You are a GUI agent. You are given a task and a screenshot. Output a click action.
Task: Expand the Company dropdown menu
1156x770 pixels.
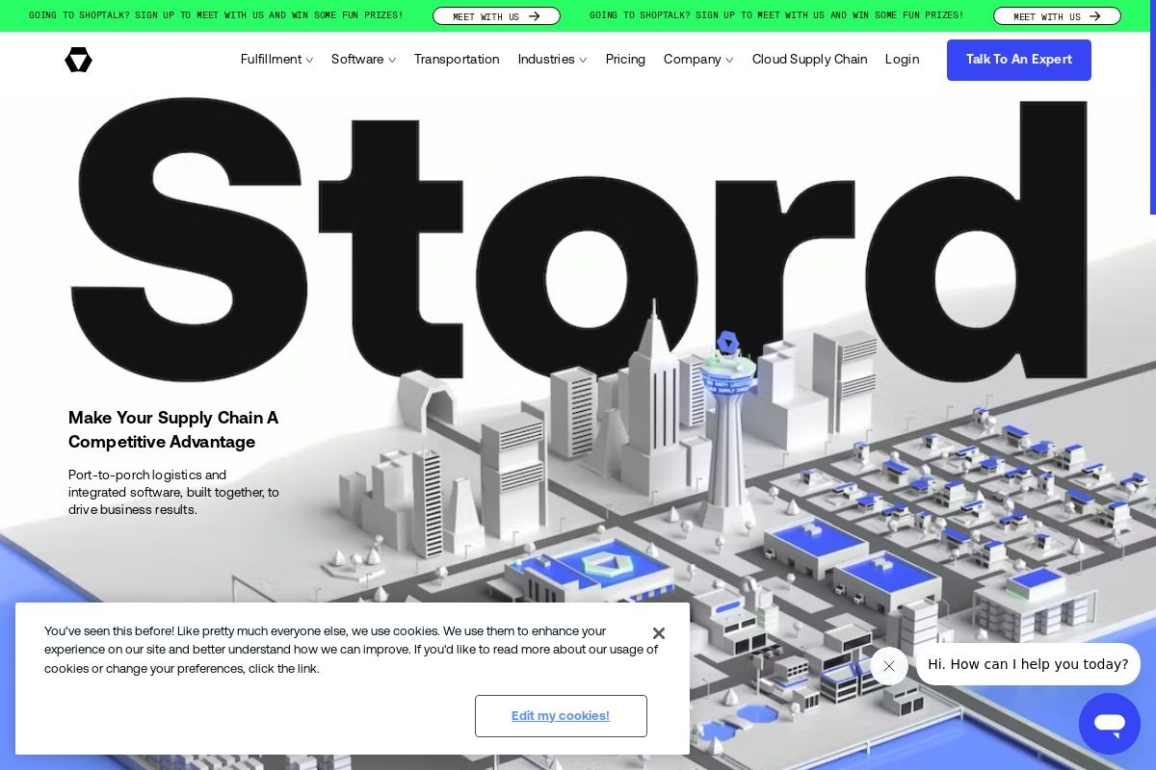[698, 60]
